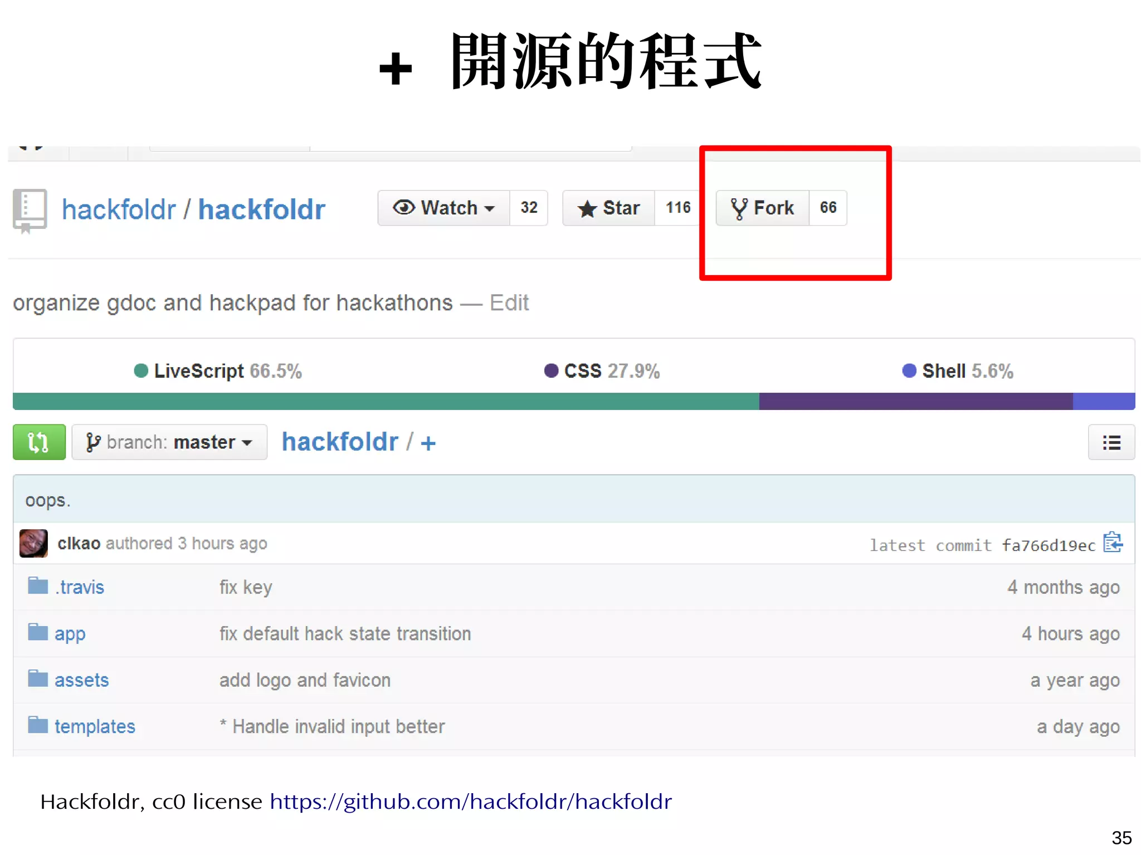The image size is (1141, 855).
Task: View the 32 watchers count
Action: point(529,208)
